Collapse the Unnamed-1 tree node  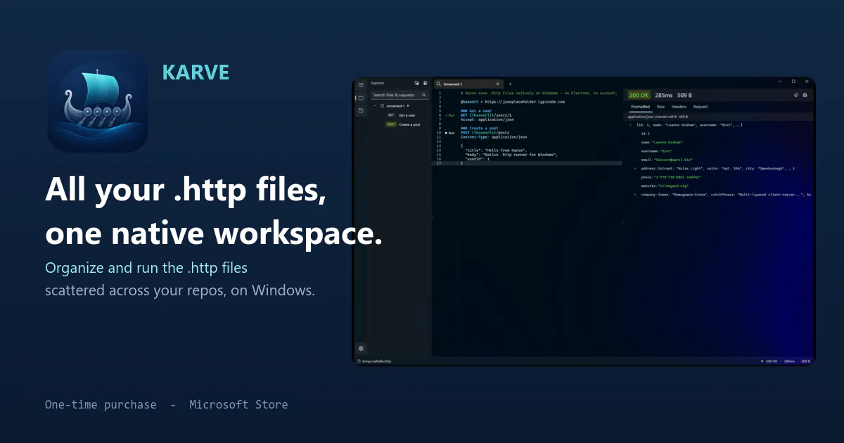click(375, 105)
